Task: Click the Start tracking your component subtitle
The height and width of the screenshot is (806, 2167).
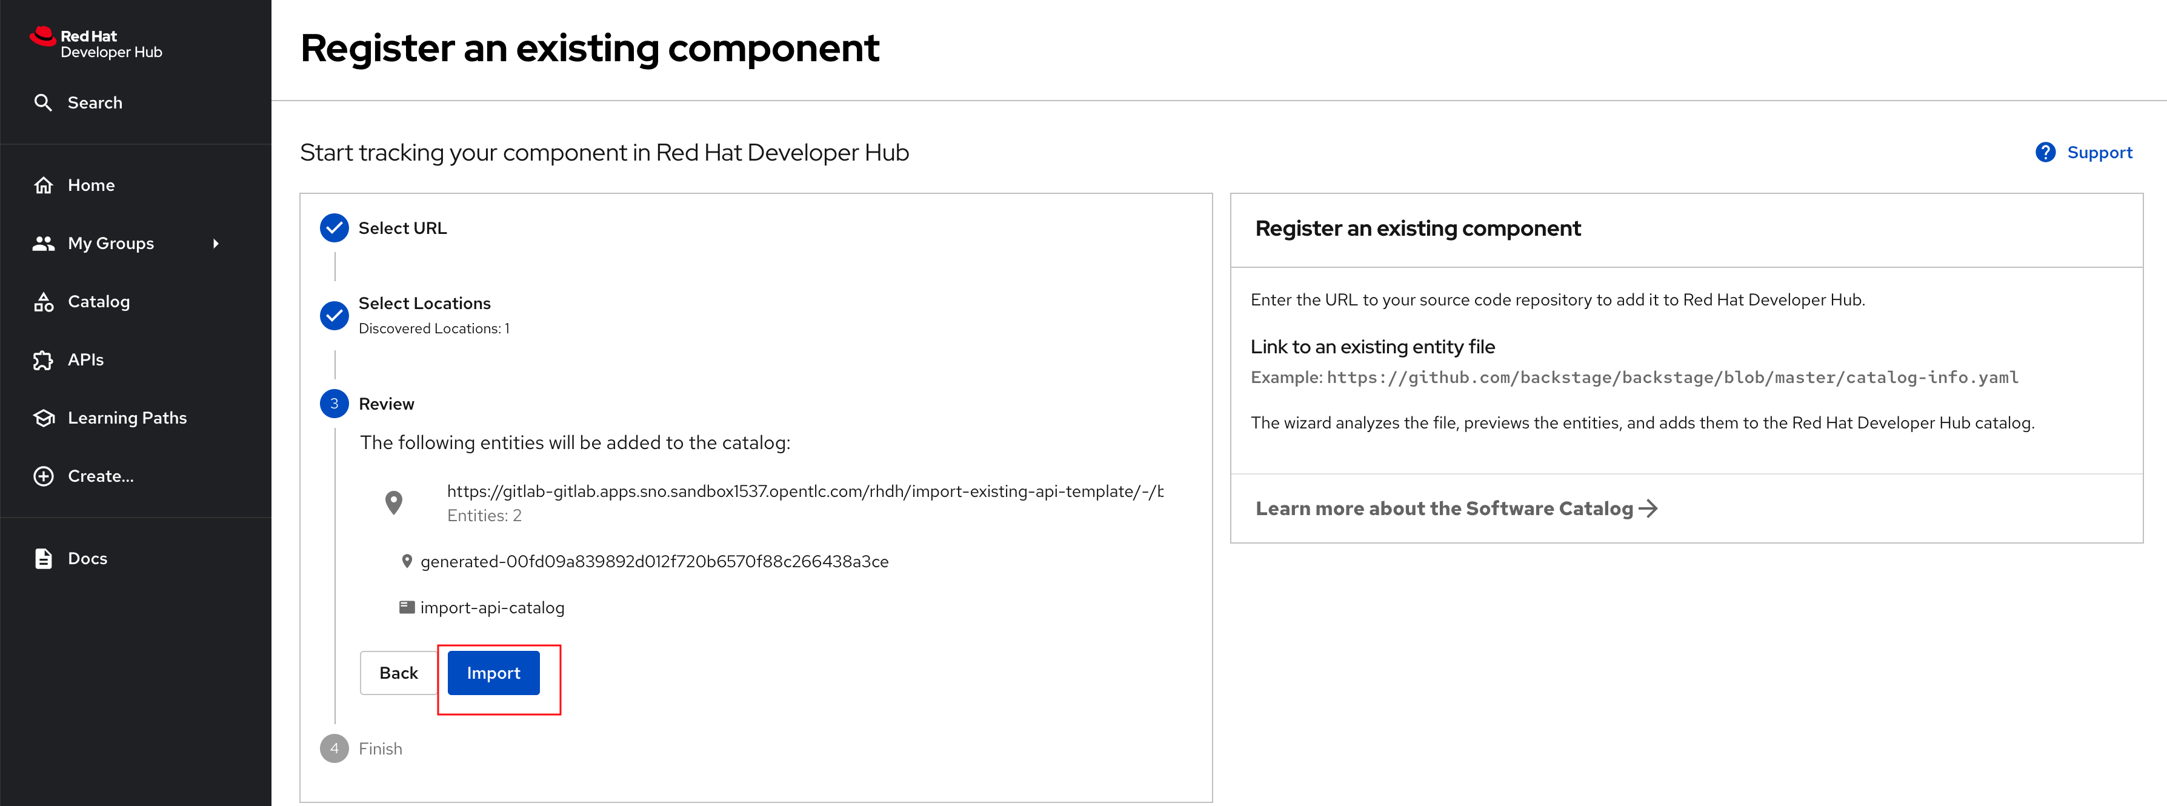Action: point(604,152)
